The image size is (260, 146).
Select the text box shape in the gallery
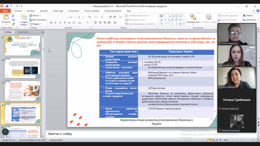tap(161, 16)
